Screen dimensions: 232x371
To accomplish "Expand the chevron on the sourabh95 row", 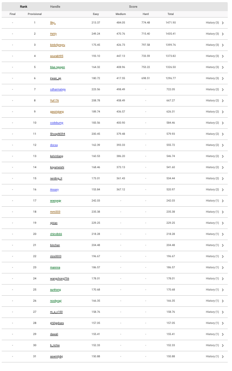I will pos(223,56).
